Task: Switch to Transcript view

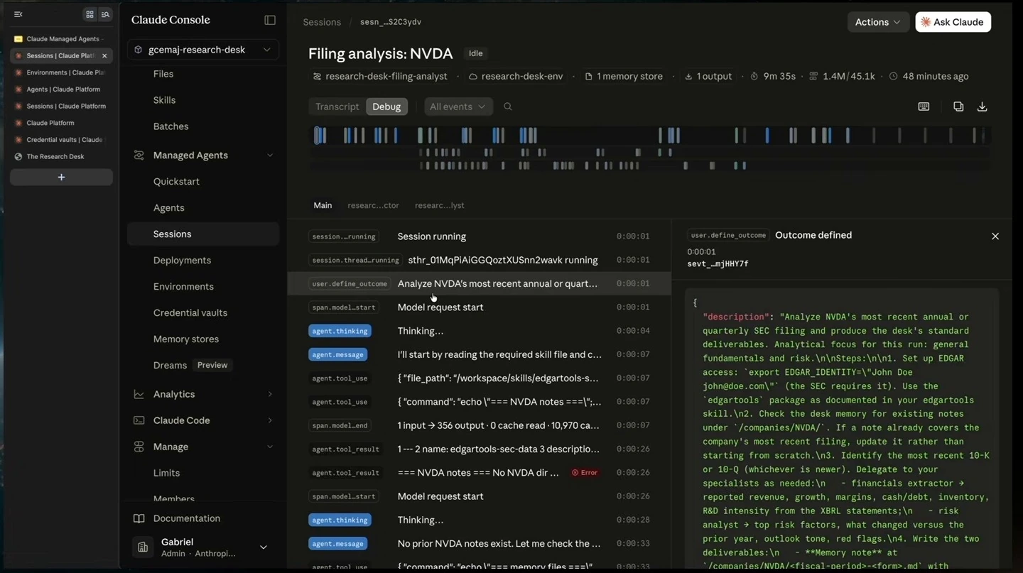Action: [x=337, y=107]
